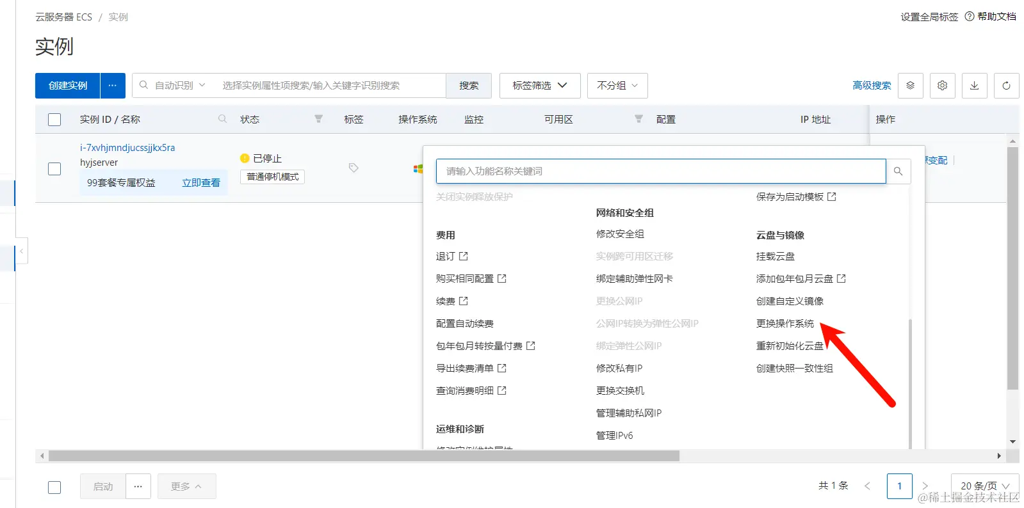Viewport: 1024px width, 508px height.
Task: Select 创建自定义镜像 menu item
Action: pyautogui.click(x=790, y=301)
